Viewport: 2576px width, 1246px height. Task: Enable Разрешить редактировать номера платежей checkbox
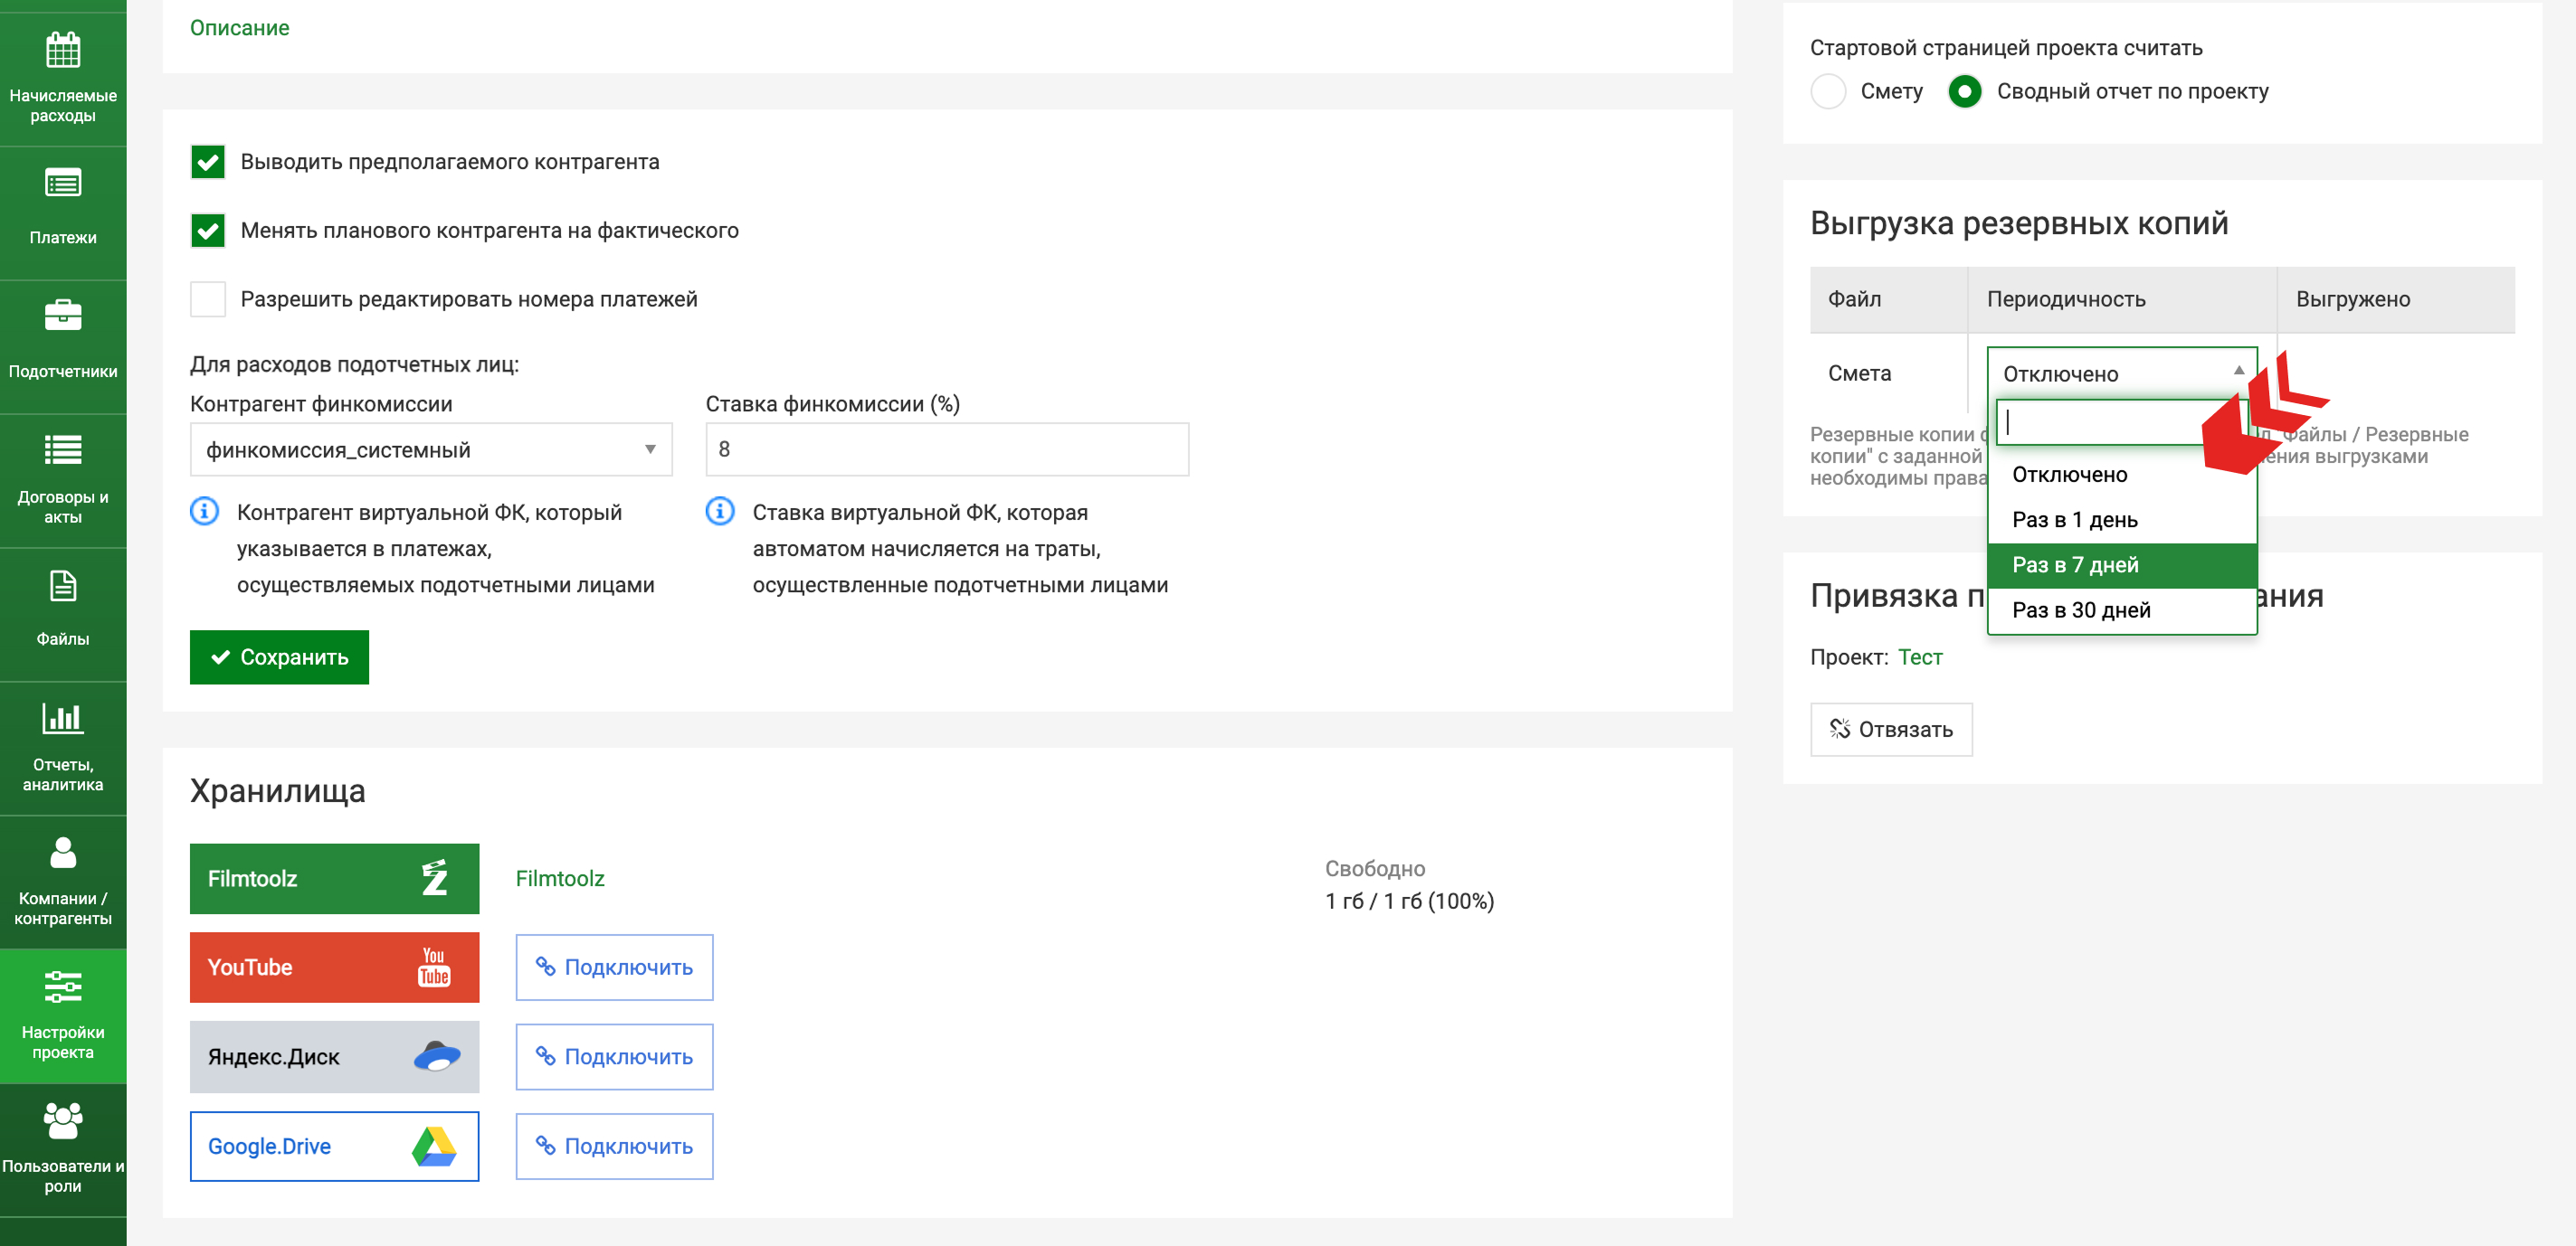click(208, 298)
